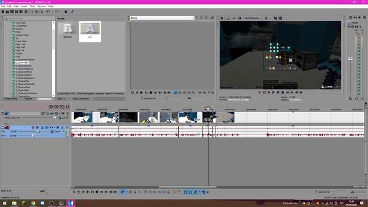Screen dimensions: 368x207
Task: Solo the audio track with its S button
Action: coord(63,128)
